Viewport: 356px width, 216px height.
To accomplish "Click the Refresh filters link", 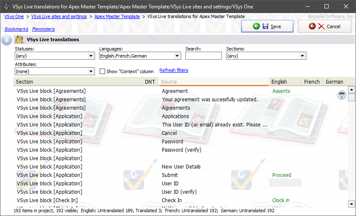I will click(x=174, y=71).
